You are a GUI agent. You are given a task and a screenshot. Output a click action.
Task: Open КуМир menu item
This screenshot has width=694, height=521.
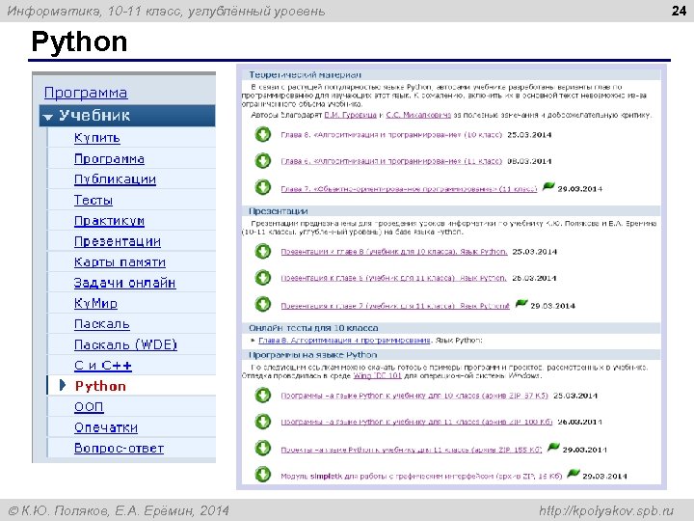coord(95,304)
